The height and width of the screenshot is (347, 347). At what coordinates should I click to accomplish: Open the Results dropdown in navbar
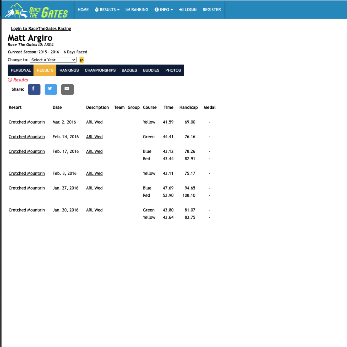click(107, 10)
